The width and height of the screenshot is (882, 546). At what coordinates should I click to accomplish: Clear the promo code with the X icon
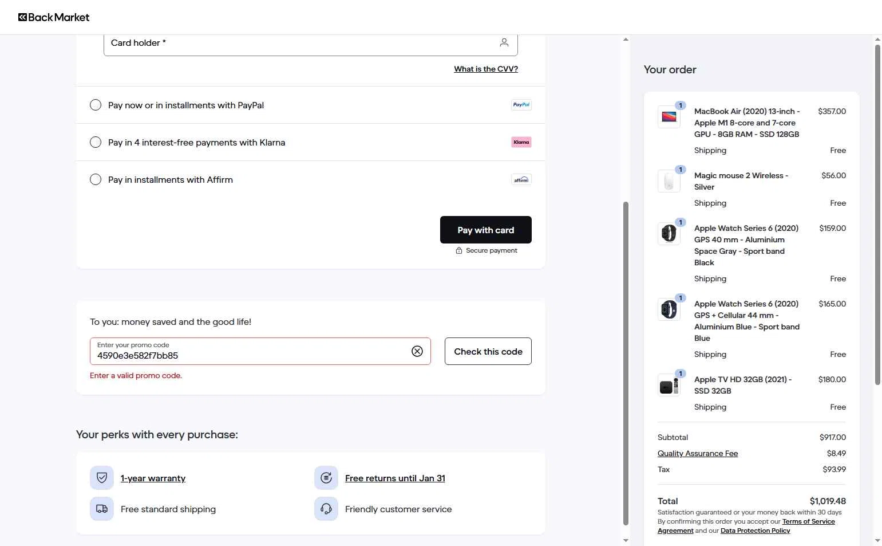[x=417, y=351]
